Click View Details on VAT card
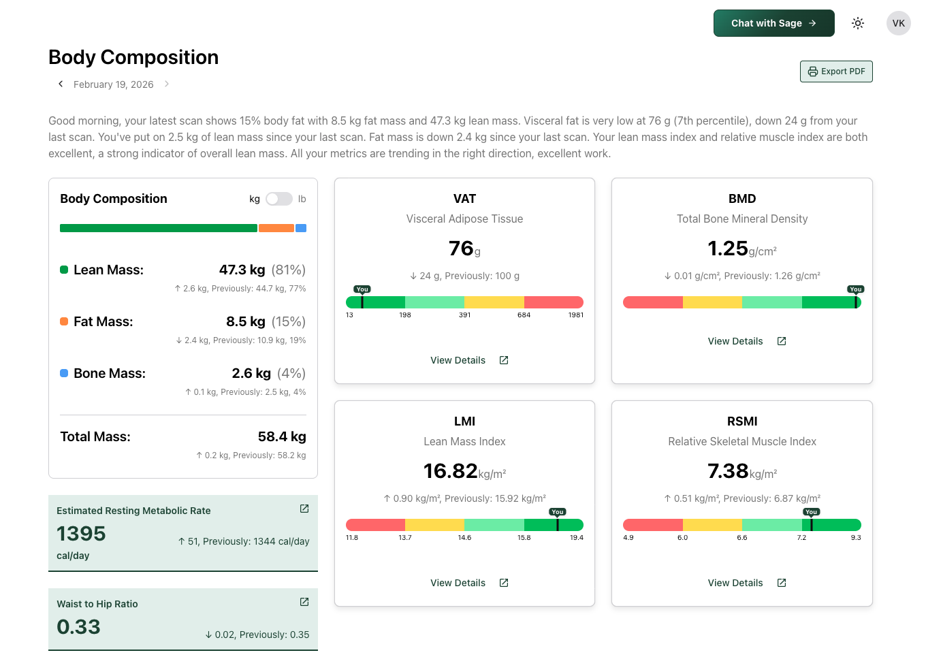 pos(458,360)
